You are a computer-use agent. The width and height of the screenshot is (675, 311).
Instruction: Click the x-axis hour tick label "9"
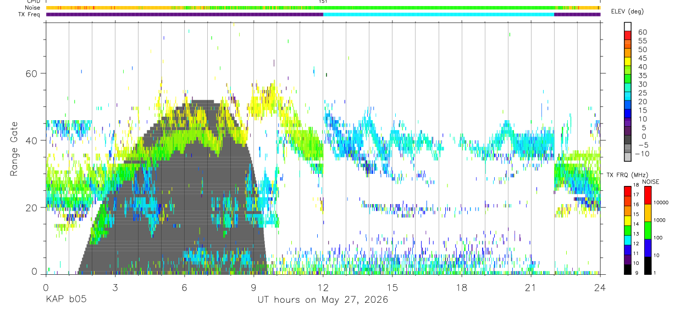253,288
